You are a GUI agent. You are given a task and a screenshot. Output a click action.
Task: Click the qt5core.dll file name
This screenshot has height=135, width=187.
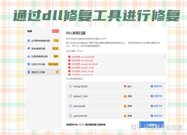coord(79,106)
